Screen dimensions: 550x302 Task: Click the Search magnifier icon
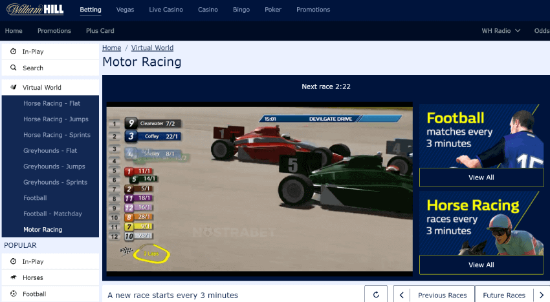(x=14, y=68)
